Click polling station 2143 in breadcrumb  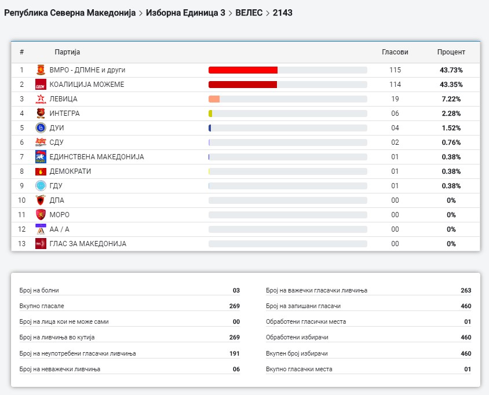[x=283, y=12]
